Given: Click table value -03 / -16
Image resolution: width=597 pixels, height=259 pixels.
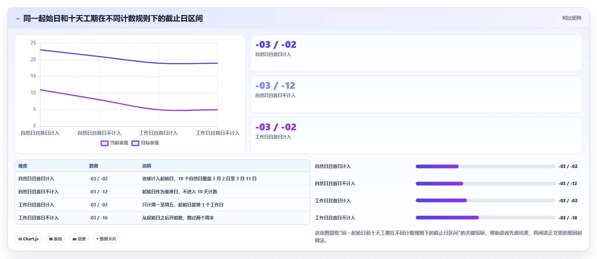Looking at the screenshot, I should 98,218.
